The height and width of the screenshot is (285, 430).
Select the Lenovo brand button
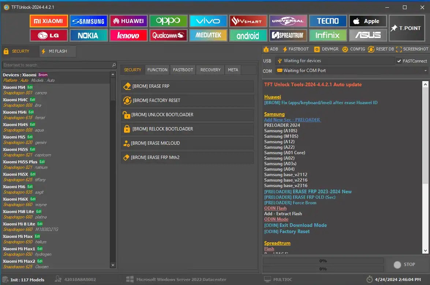(x=128, y=35)
